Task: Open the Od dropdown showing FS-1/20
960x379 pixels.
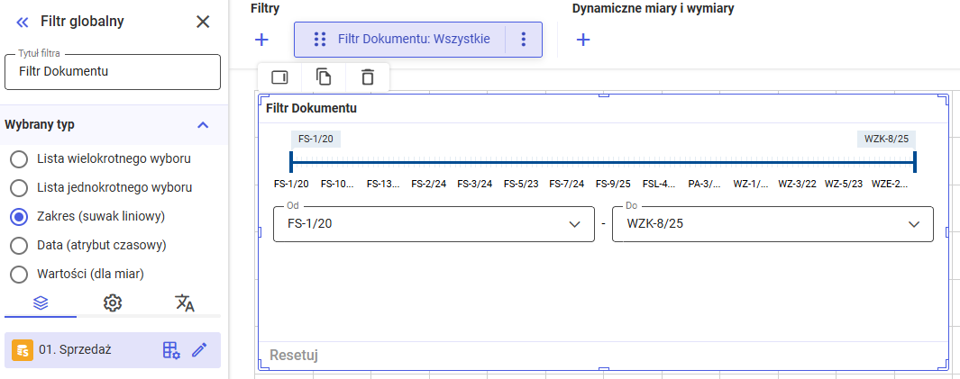Action: tap(436, 224)
